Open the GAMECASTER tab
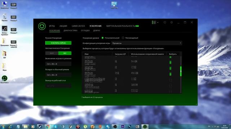231x129 pixels. click(x=78, y=26)
